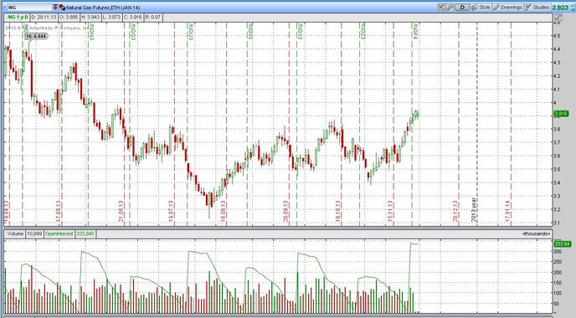Click the /NGF4 contract rollover marker
576x318 pixels.
tap(415, 31)
